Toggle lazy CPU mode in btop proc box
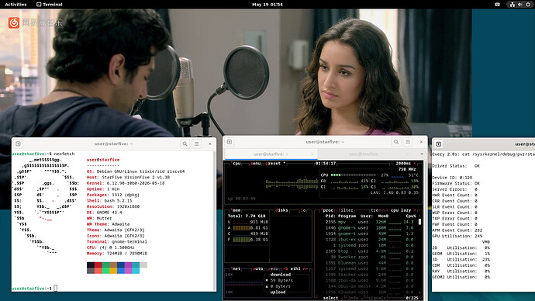This screenshot has width=535, height=301. click(406, 210)
